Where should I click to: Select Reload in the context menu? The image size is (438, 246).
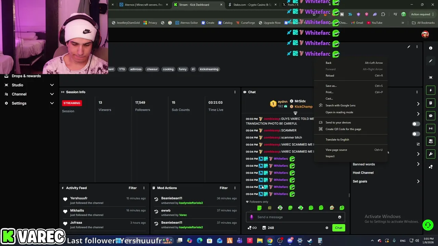click(351, 76)
